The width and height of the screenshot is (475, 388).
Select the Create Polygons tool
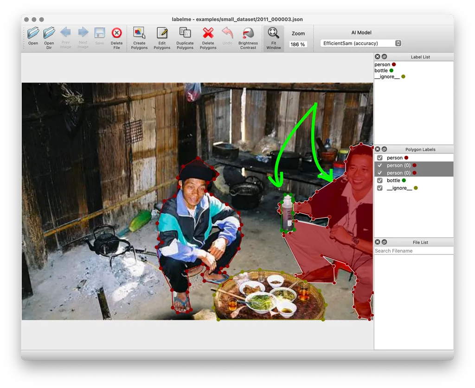pyautogui.click(x=139, y=33)
